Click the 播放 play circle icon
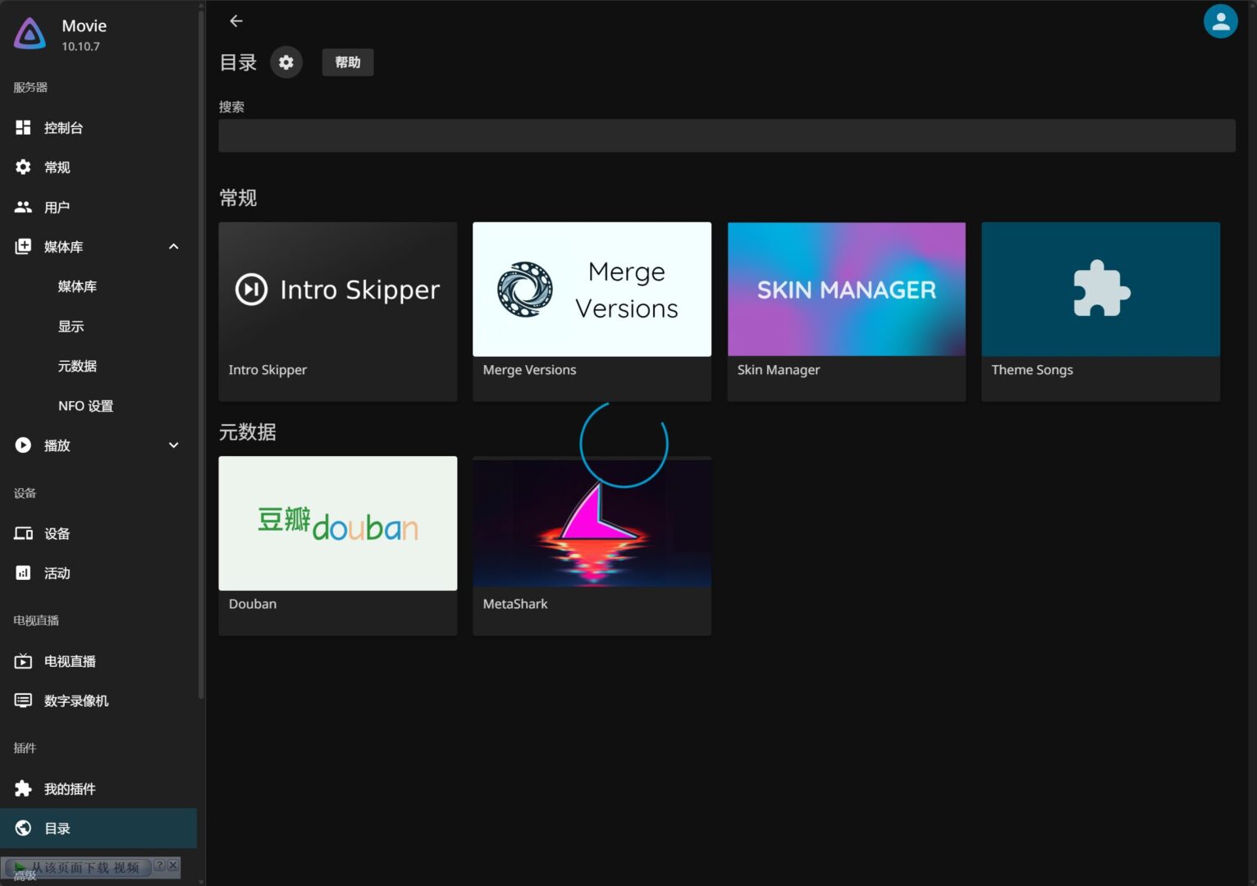Viewport: 1257px width, 886px height. [24, 445]
